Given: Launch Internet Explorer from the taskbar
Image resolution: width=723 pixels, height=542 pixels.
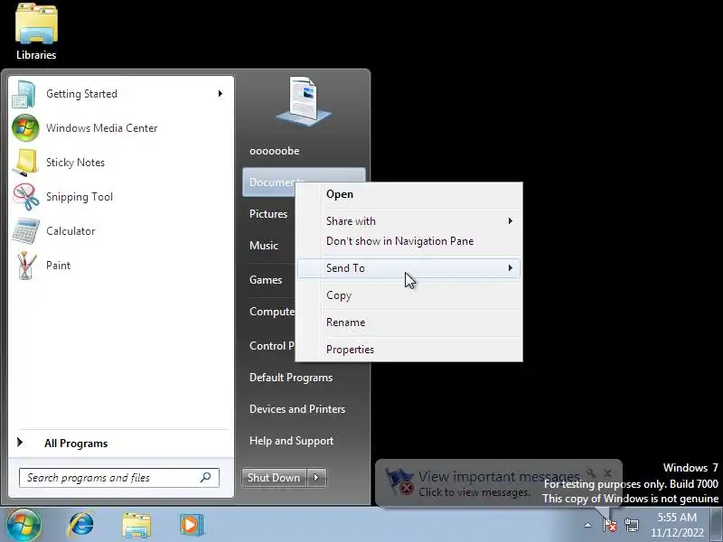Looking at the screenshot, I should pyautogui.click(x=81, y=525).
